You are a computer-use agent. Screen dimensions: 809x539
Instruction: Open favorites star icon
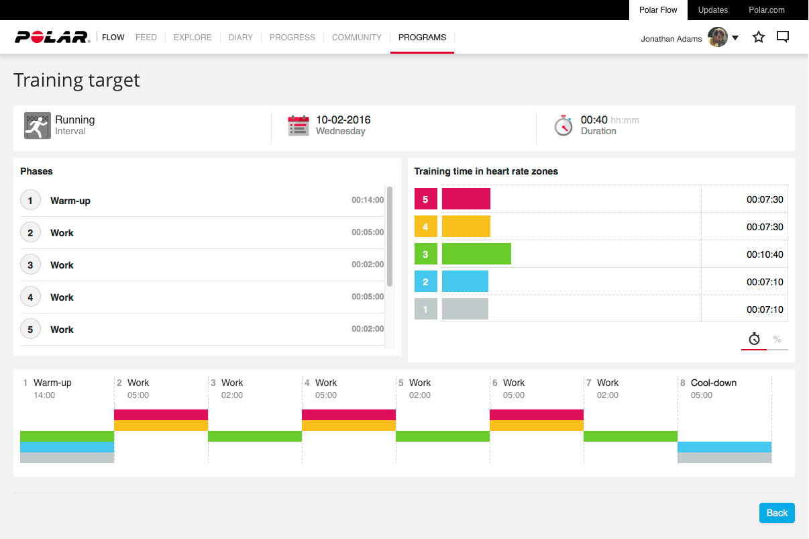click(759, 38)
